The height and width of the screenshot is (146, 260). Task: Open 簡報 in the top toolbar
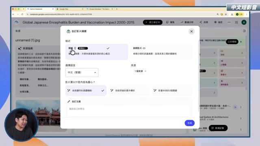coord(170,22)
